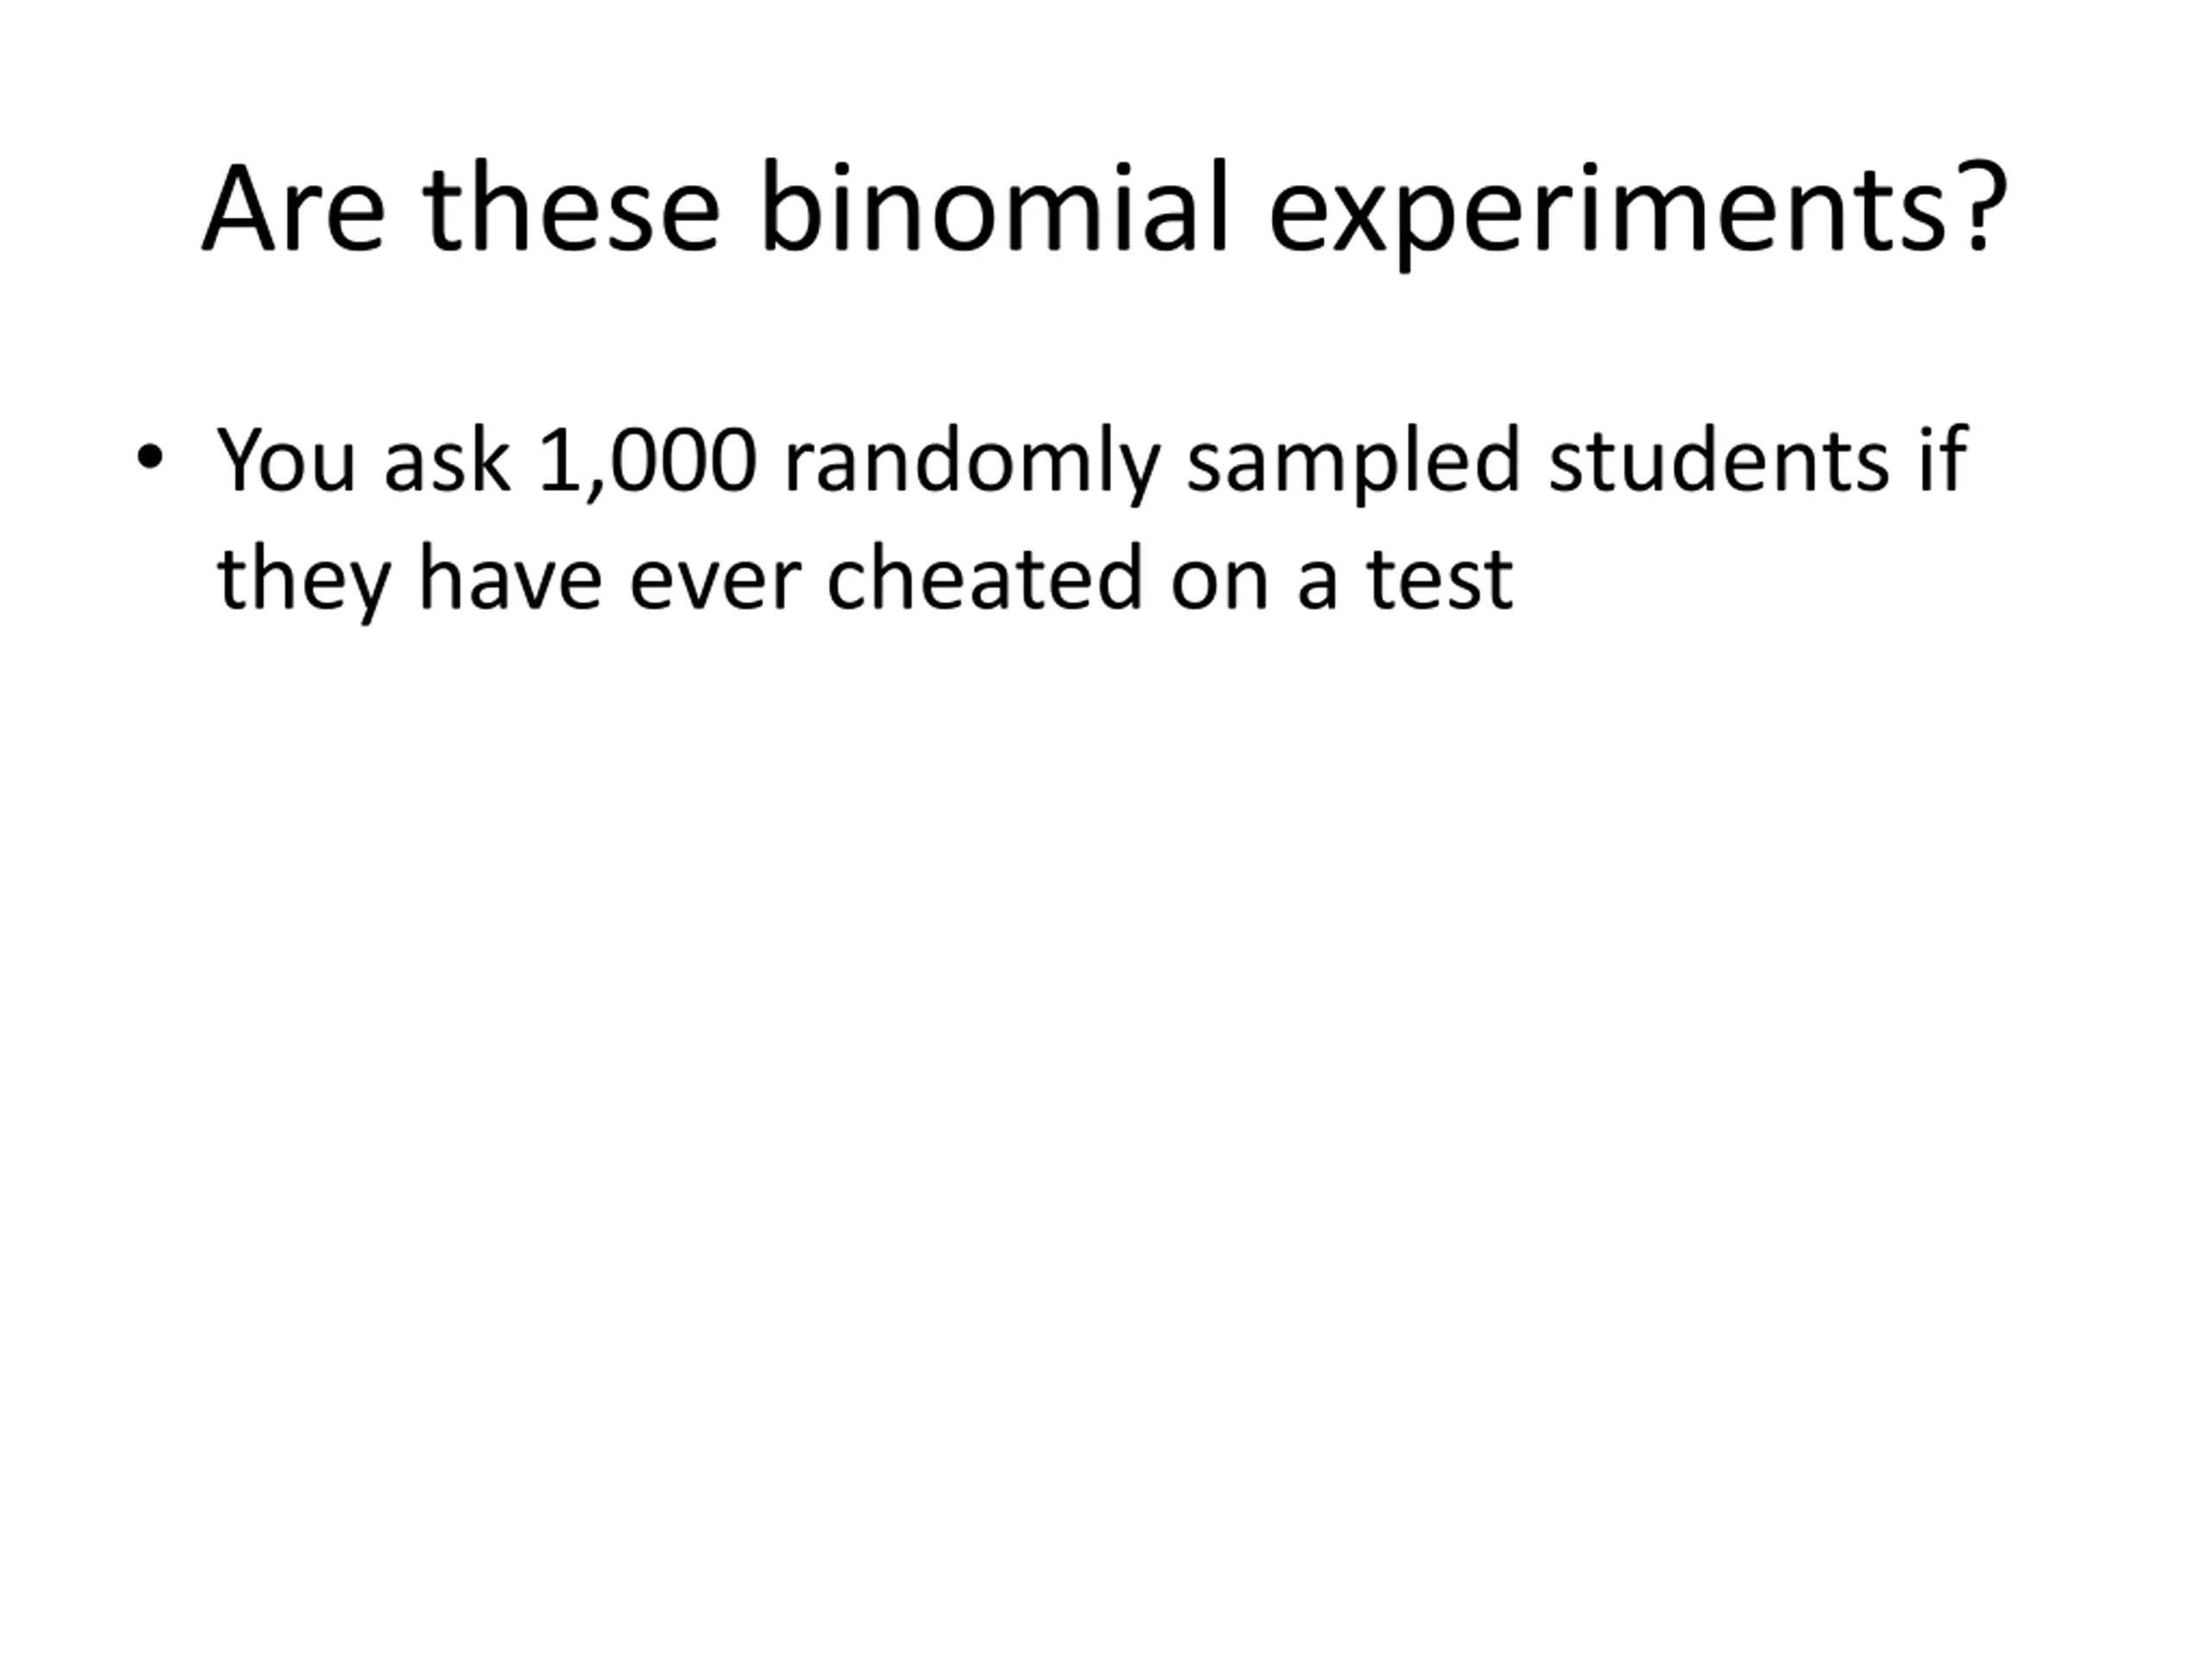The width and height of the screenshot is (2212, 1659).
Task: Click the word "they" on the second line
Action: [x=303, y=580]
